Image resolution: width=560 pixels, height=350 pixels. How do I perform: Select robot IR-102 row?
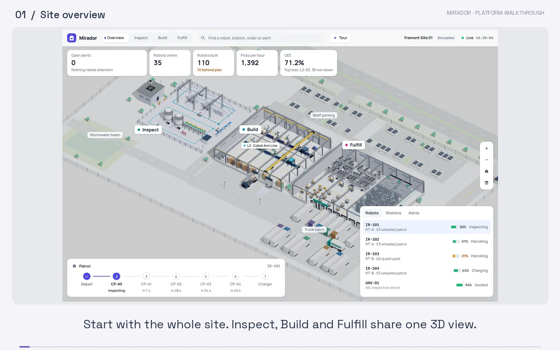[x=427, y=241]
